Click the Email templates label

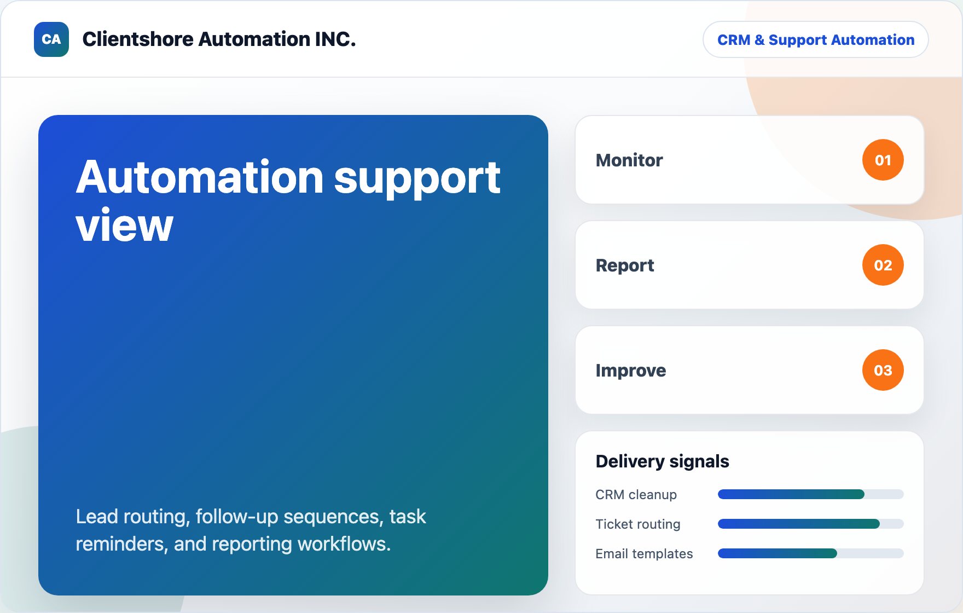644,554
